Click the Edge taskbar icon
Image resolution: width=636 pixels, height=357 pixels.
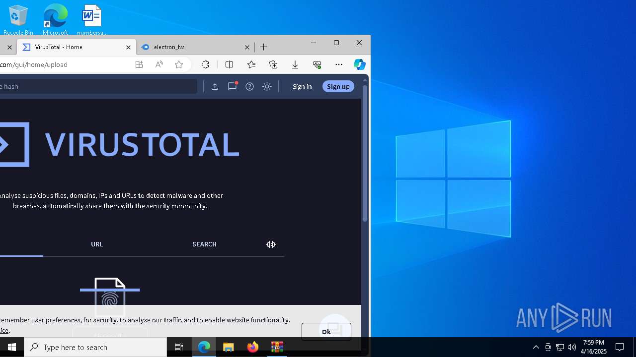[x=204, y=347]
